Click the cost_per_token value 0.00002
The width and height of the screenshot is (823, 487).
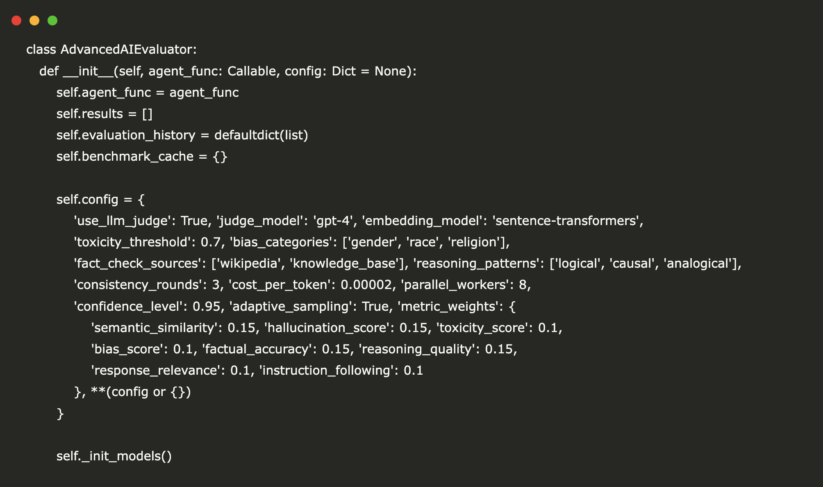pos(366,285)
